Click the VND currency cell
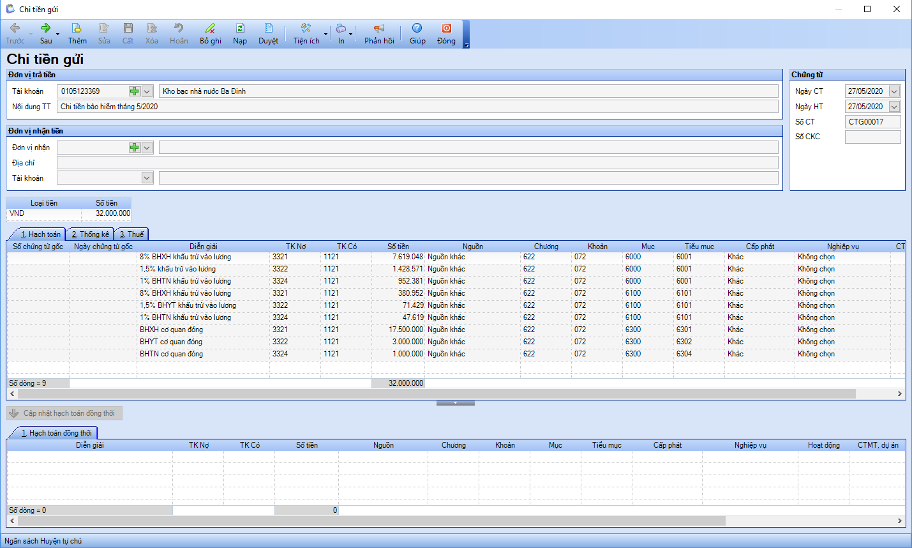The height and width of the screenshot is (548, 912). [x=44, y=213]
